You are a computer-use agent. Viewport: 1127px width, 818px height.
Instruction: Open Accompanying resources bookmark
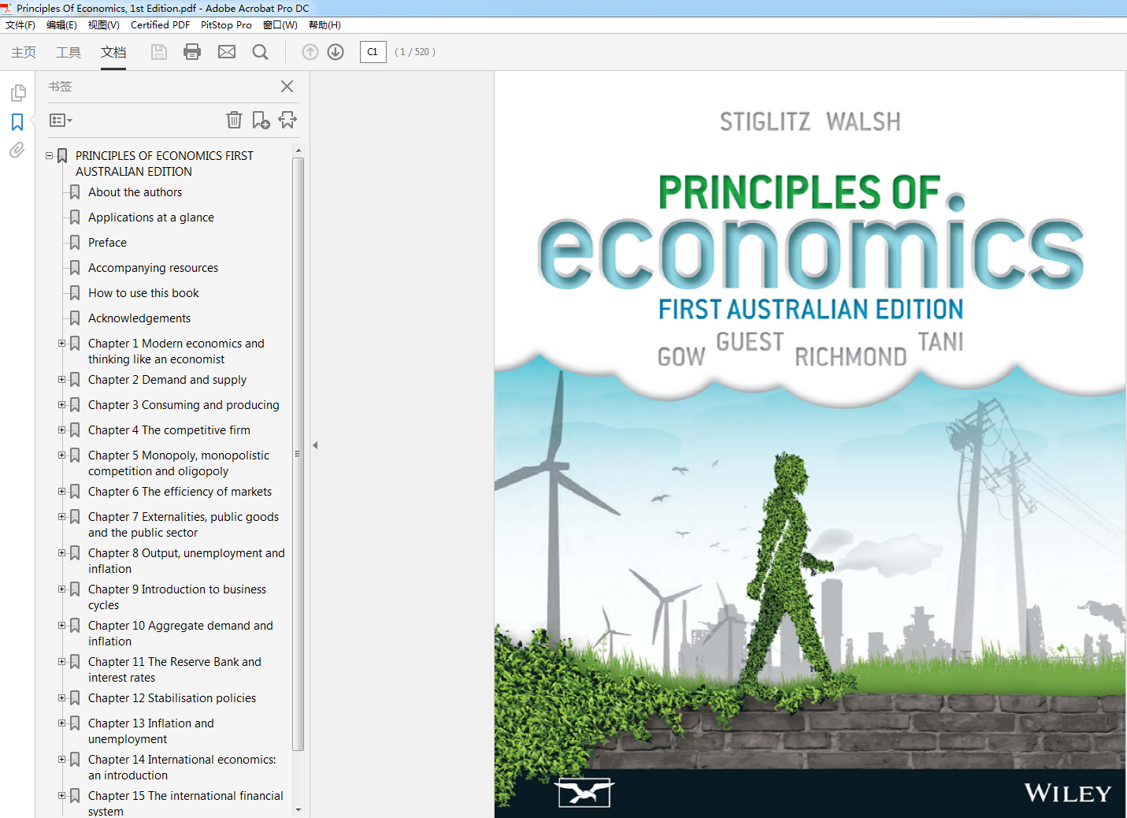153,268
